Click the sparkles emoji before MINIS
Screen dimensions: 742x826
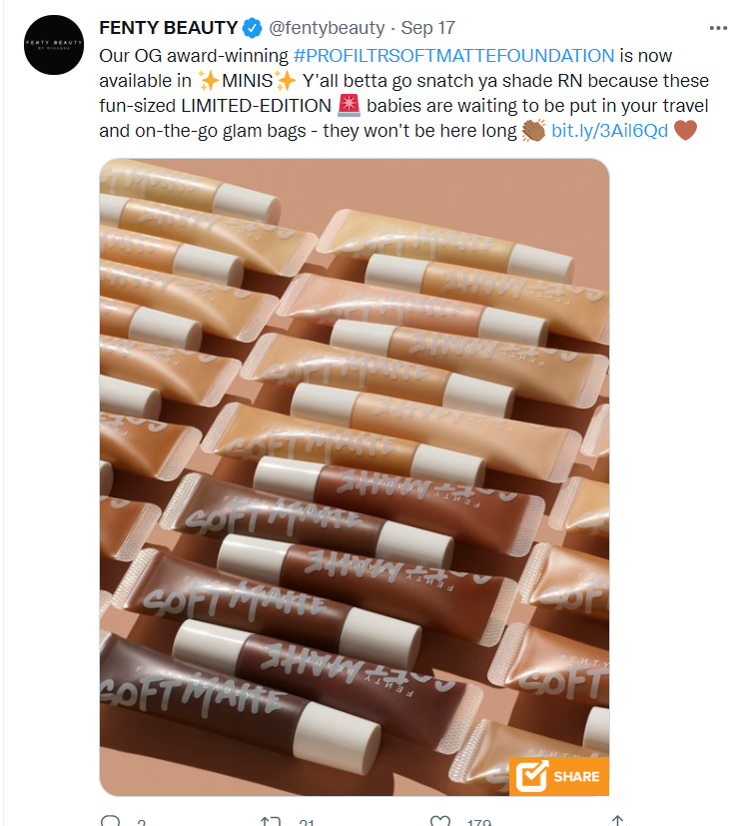click(209, 81)
